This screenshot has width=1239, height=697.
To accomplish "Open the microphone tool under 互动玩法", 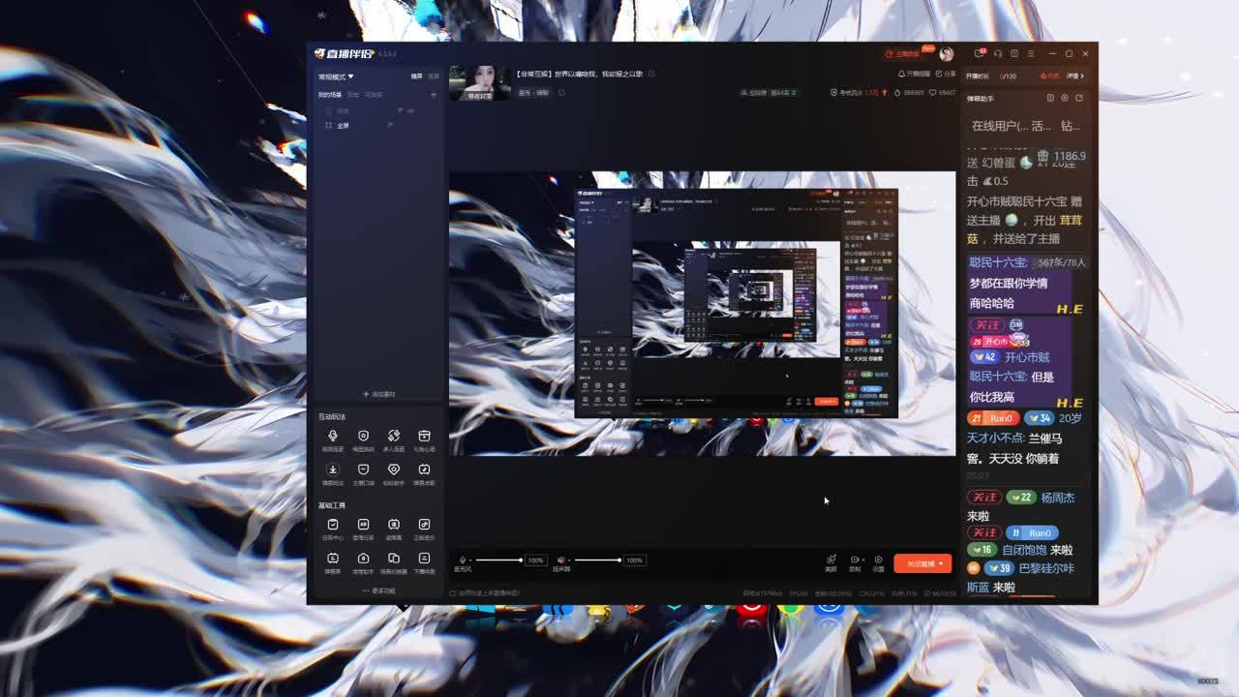I will [333, 440].
